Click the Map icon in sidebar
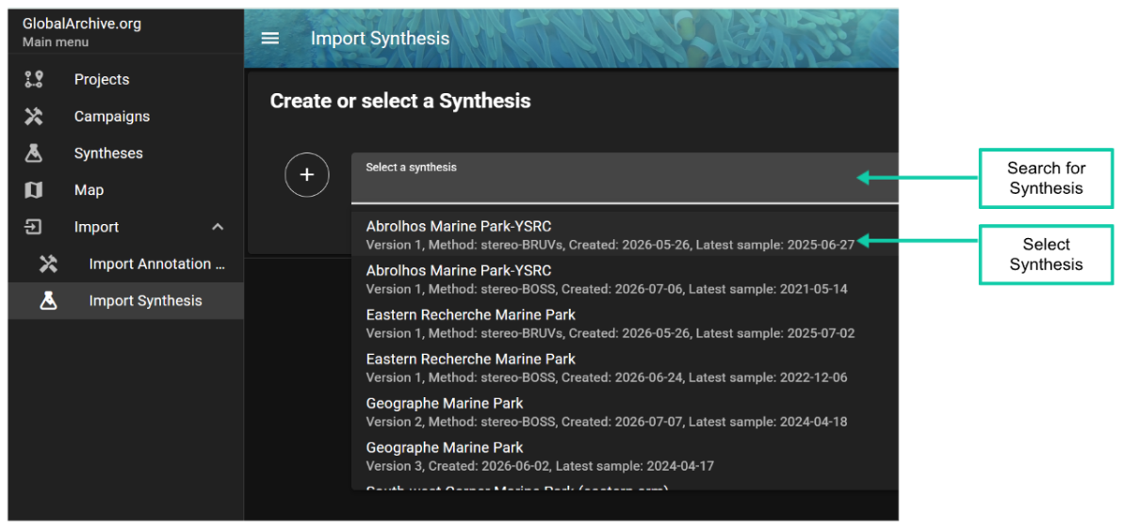 coord(34,190)
